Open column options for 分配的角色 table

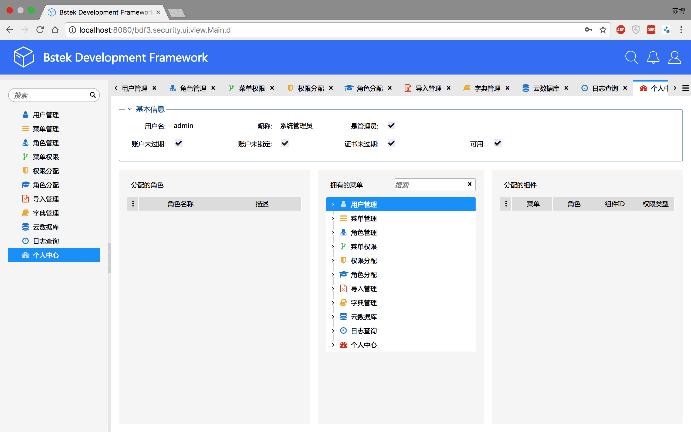(x=133, y=204)
